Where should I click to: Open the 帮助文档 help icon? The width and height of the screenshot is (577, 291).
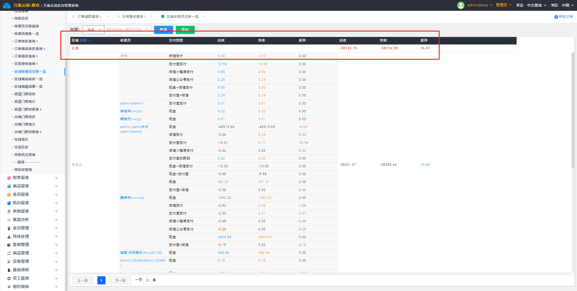click(556, 17)
